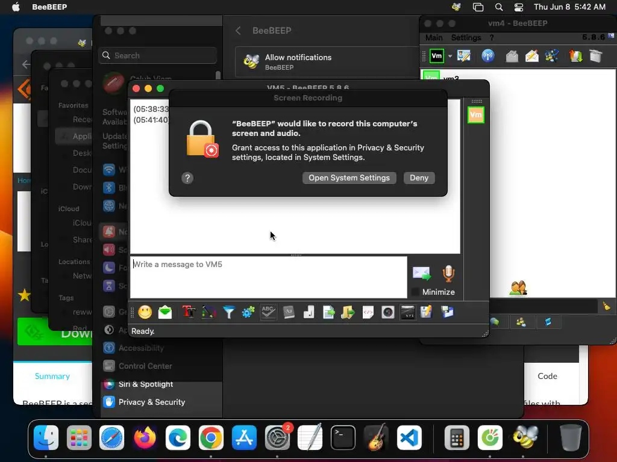
Task: Click the network group icon in vm4 toolbar
Action: point(552,56)
